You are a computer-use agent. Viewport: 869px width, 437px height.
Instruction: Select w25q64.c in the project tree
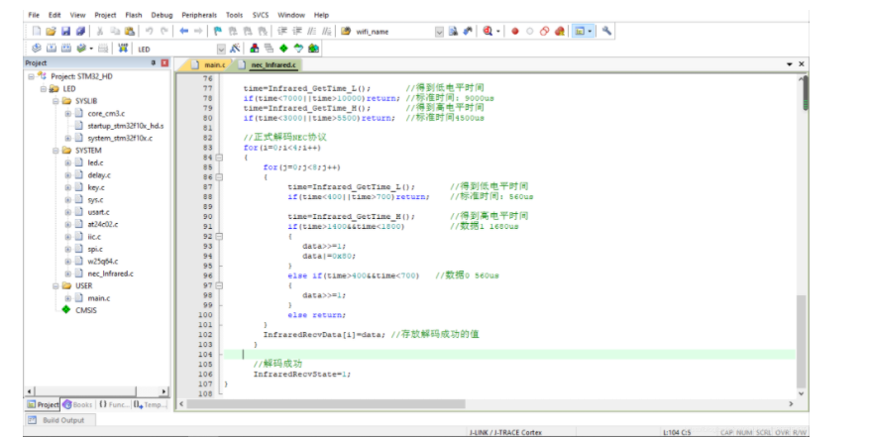tap(102, 262)
